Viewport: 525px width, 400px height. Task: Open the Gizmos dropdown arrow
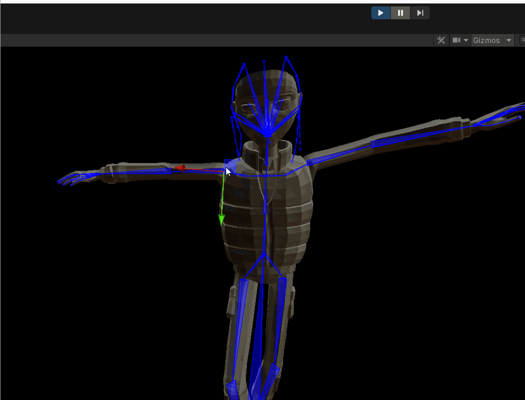pos(509,40)
